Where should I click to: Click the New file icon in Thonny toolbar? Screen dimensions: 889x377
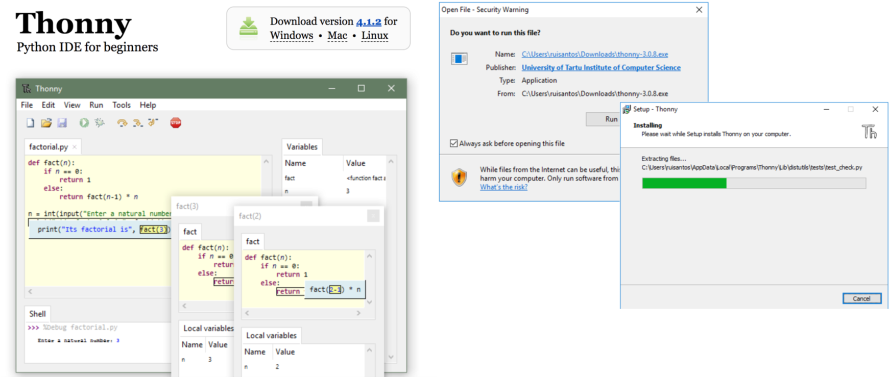31,123
